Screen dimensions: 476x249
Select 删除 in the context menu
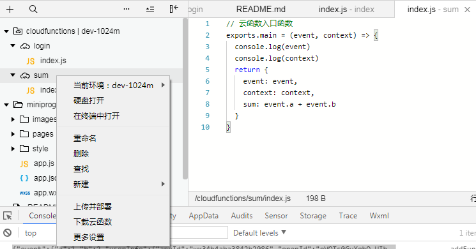click(x=81, y=153)
